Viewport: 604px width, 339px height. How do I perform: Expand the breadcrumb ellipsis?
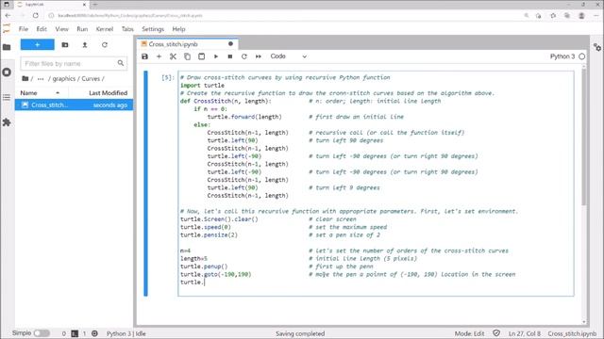pos(41,78)
